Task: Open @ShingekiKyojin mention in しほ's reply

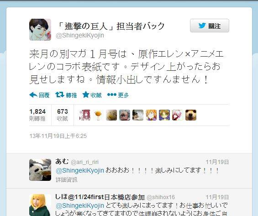Action: 80,205
